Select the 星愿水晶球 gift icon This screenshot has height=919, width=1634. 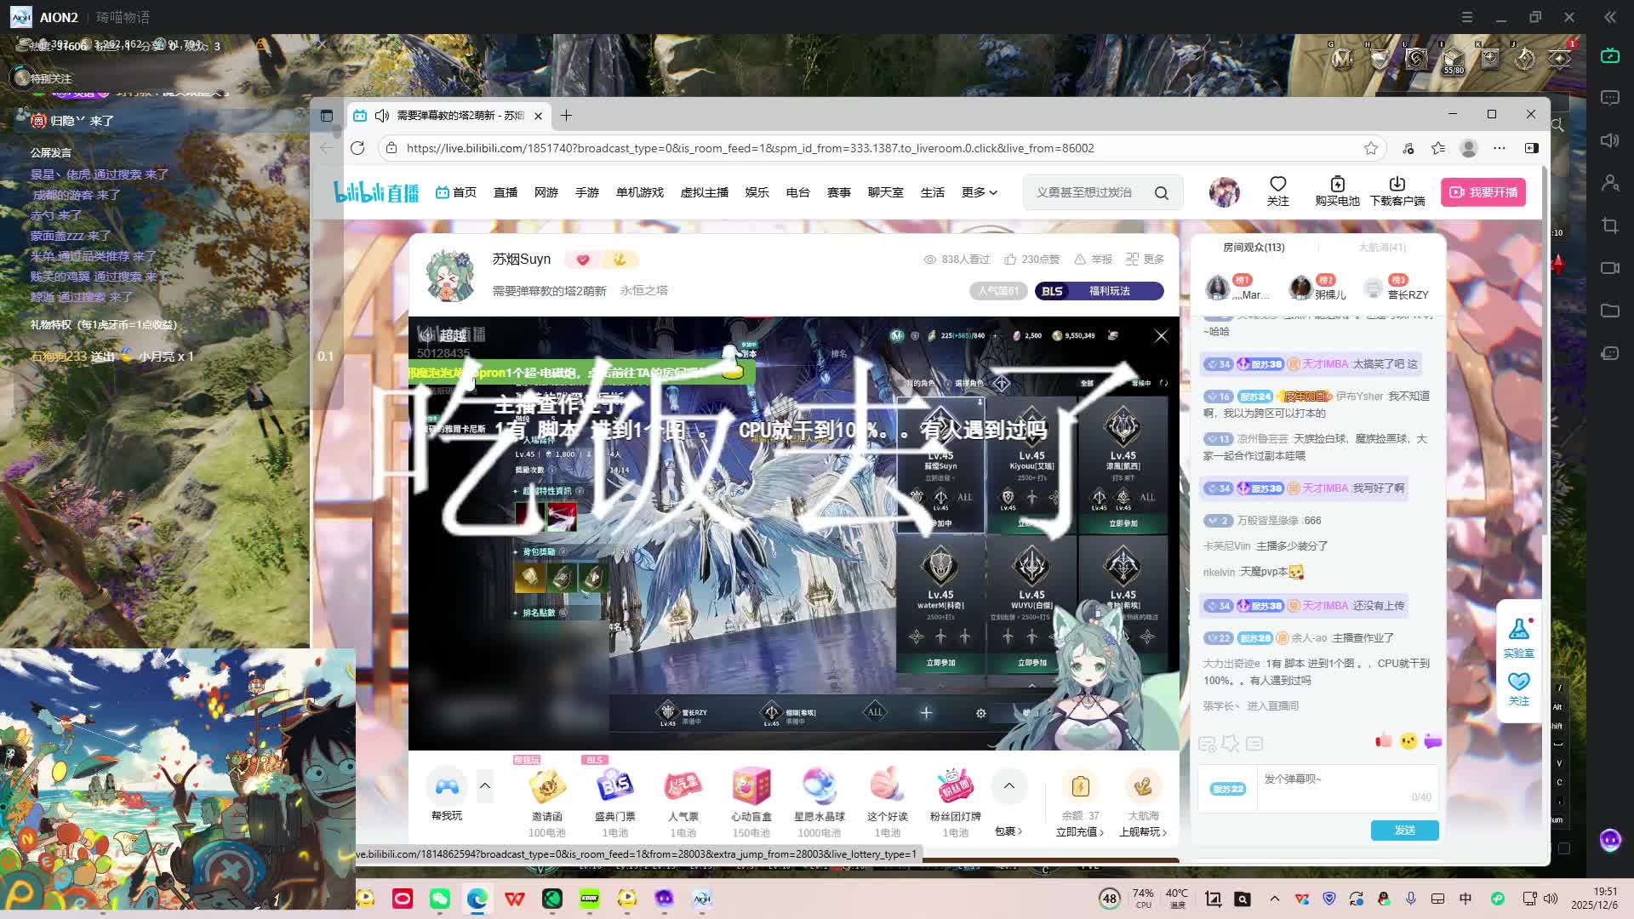[819, 787]
